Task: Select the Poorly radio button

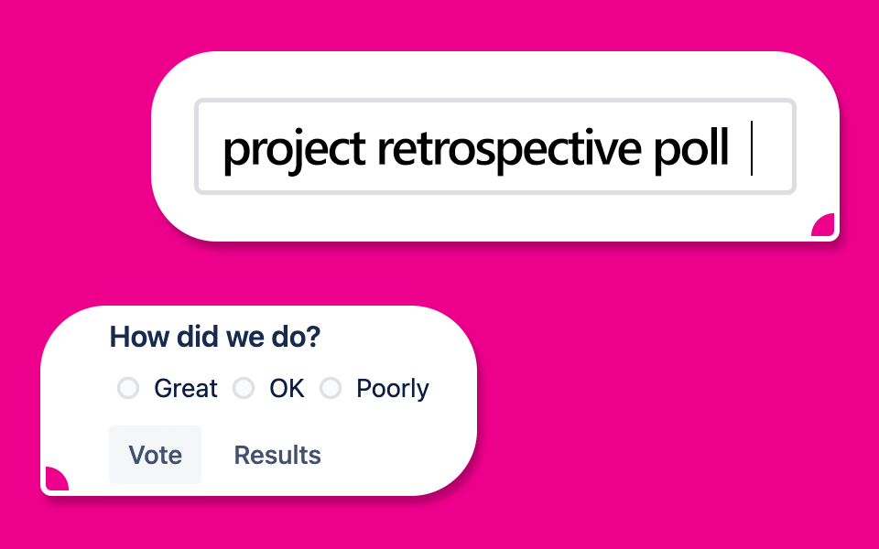Action: tap(331, 389)
